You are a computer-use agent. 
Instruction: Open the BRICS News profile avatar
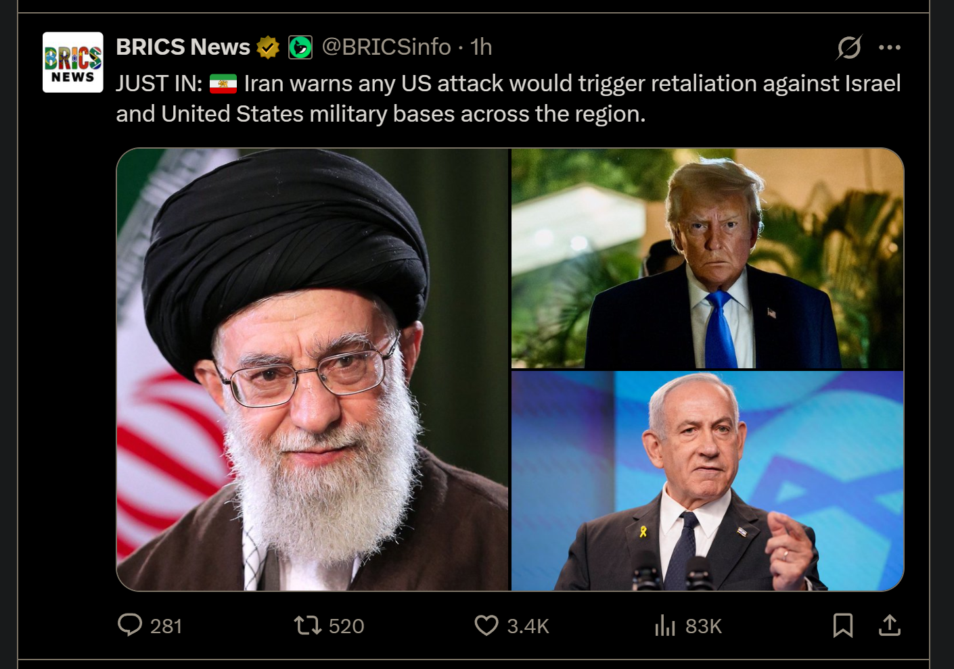coord(73,62)
